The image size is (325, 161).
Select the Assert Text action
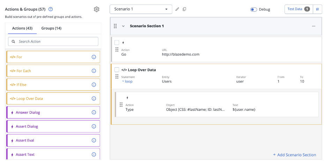[53, 154]
